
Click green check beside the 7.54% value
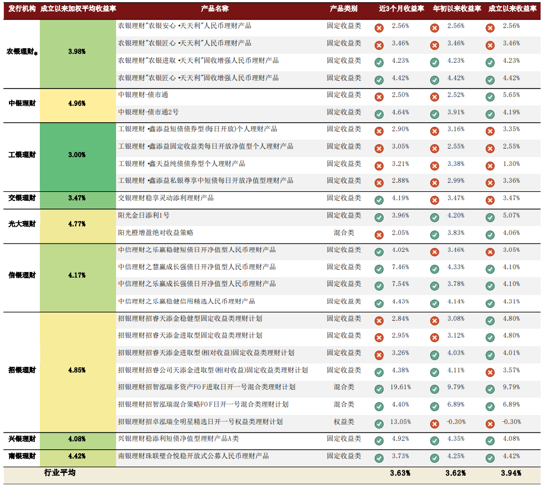pyautogui.click(x=379, y=286)
